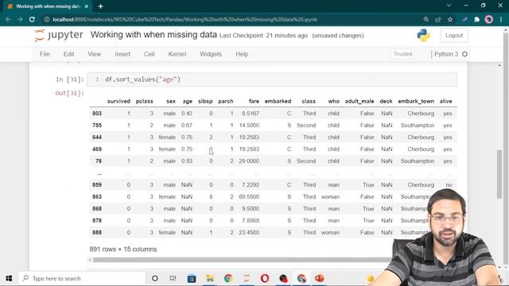Open the Insert menu
This screenshot has width=509, height=286.
[122, 54]
